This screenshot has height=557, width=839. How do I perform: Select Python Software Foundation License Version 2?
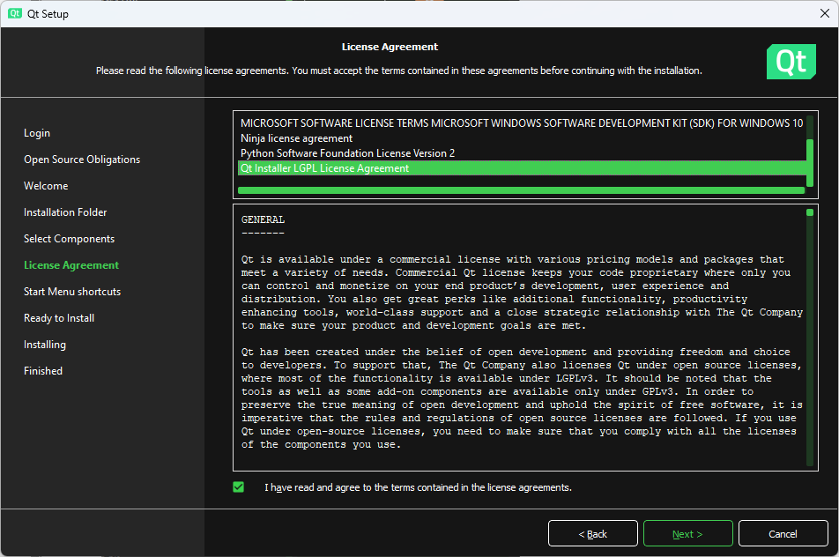[x=522, y=153]
